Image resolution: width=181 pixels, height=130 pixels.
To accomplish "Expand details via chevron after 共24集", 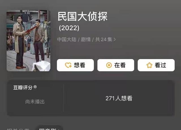I will tap(115, 40).
